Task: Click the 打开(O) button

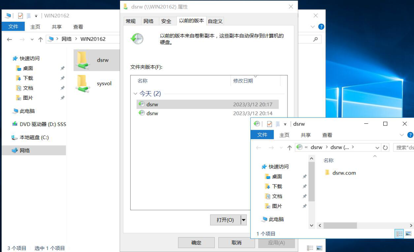Action: coord(225,220)
